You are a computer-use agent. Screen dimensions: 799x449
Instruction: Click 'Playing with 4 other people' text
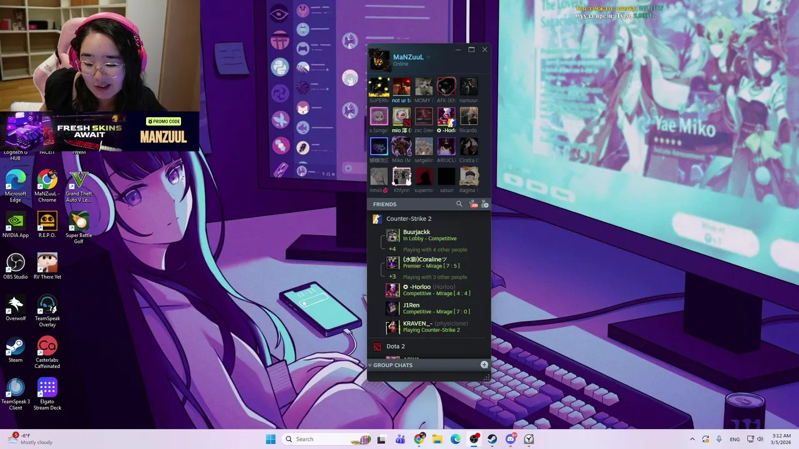[x=435, y=249]
